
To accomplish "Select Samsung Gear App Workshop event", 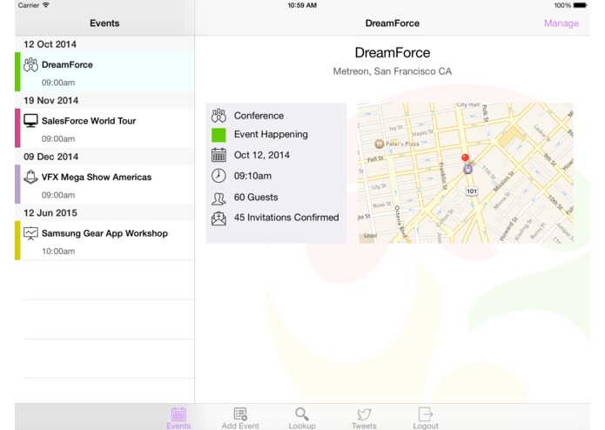I will tap(104, 240).
